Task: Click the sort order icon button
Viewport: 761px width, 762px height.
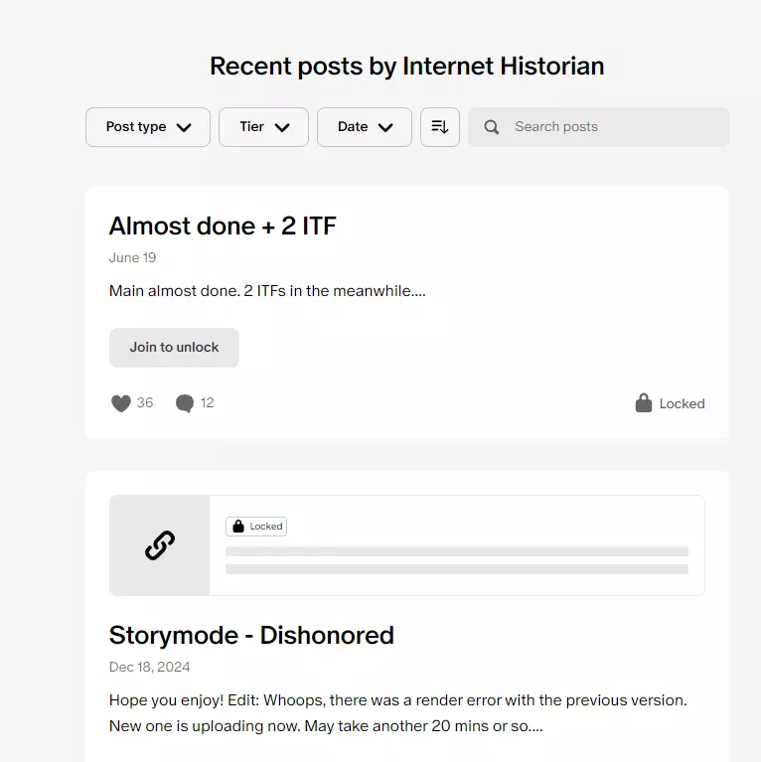Action: tap(440, 127)
